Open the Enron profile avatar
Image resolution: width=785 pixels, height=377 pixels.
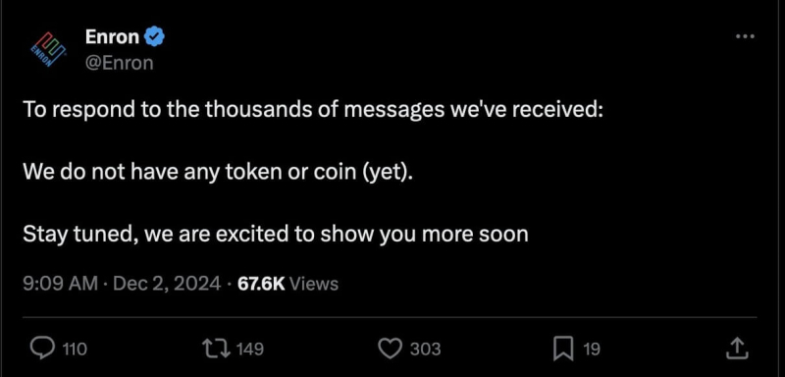(48, 48)
